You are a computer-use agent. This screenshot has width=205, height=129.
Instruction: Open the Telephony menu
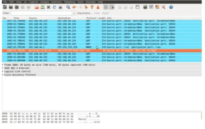pyautogui.click(x=70, y=2)
